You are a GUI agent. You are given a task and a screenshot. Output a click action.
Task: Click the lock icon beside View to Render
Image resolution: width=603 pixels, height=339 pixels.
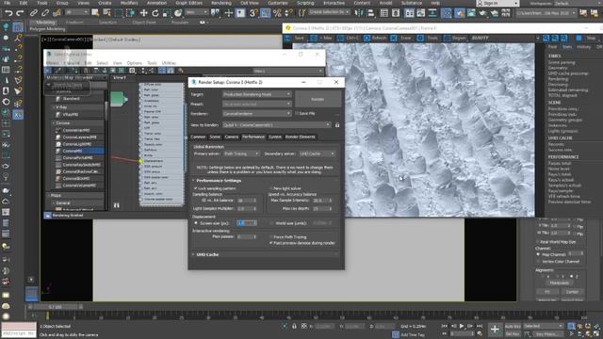[x=337, y=125]
